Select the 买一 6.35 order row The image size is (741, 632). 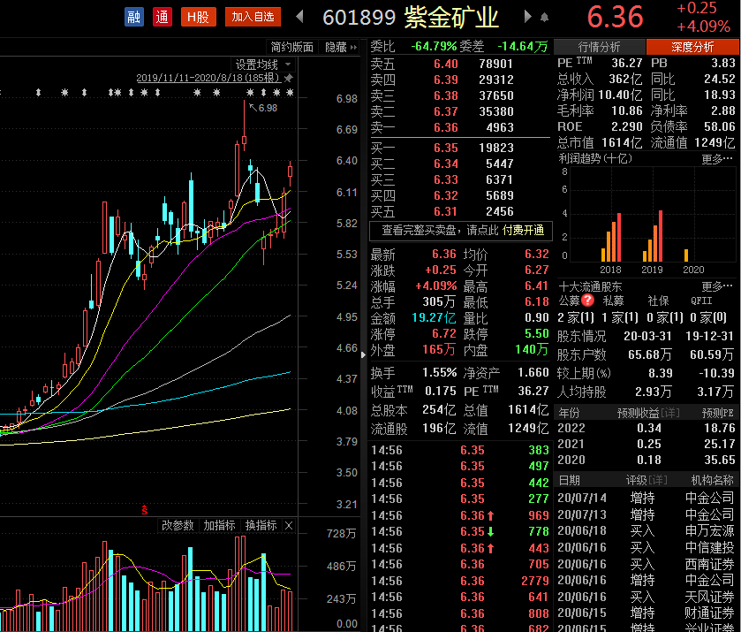coord(459,148)
